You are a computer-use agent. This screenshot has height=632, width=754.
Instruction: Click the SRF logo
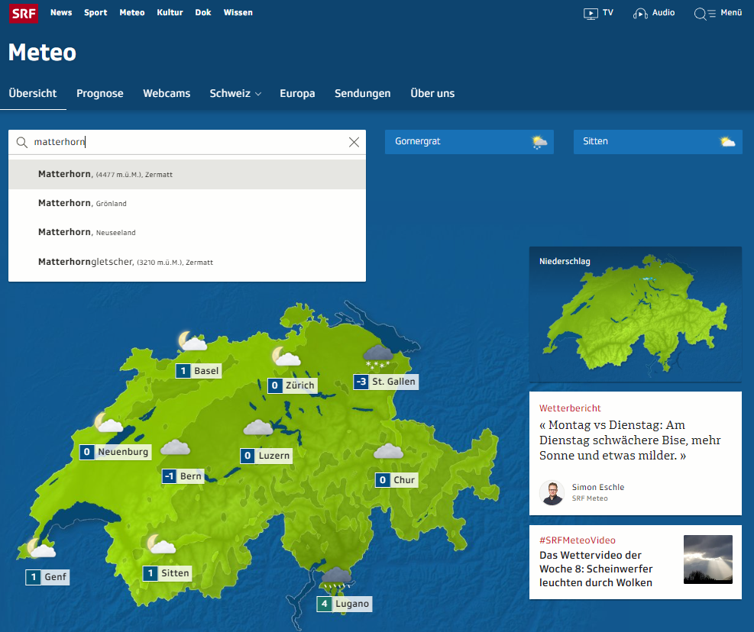[x=24, y=13]
